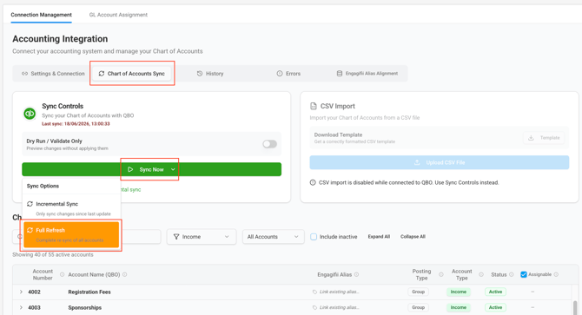The height and width of the screenshot is (315, 582).
Task: Click the Sync Now button
Action: point(151,169)
